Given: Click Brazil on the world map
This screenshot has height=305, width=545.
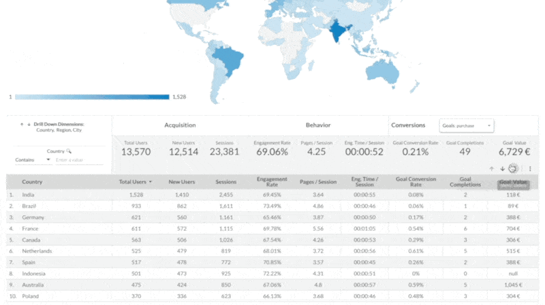Looking at the screenshot, I should [228, 60].
